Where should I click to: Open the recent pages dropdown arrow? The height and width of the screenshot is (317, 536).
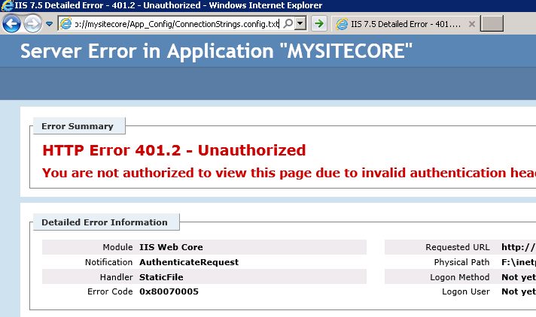click(49, 24)
